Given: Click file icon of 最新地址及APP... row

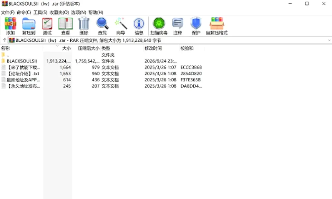Looking at the screenshot, I should 3,80.
